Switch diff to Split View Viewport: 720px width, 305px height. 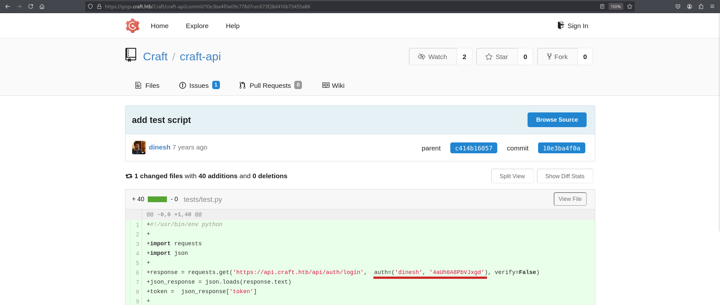point(512,176)
